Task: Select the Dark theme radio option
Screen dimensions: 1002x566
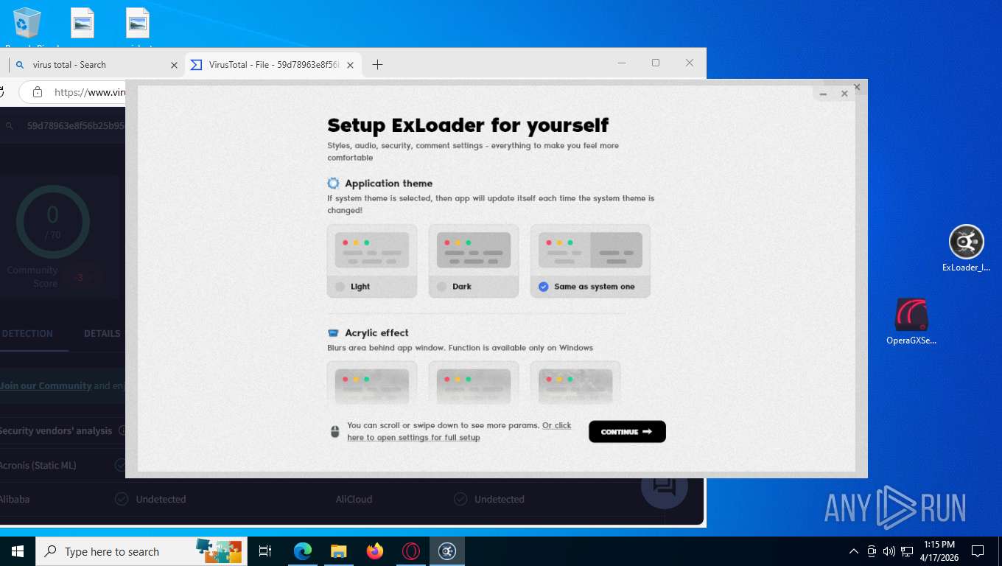Action: pyautogui.click(x=441, y=287)
